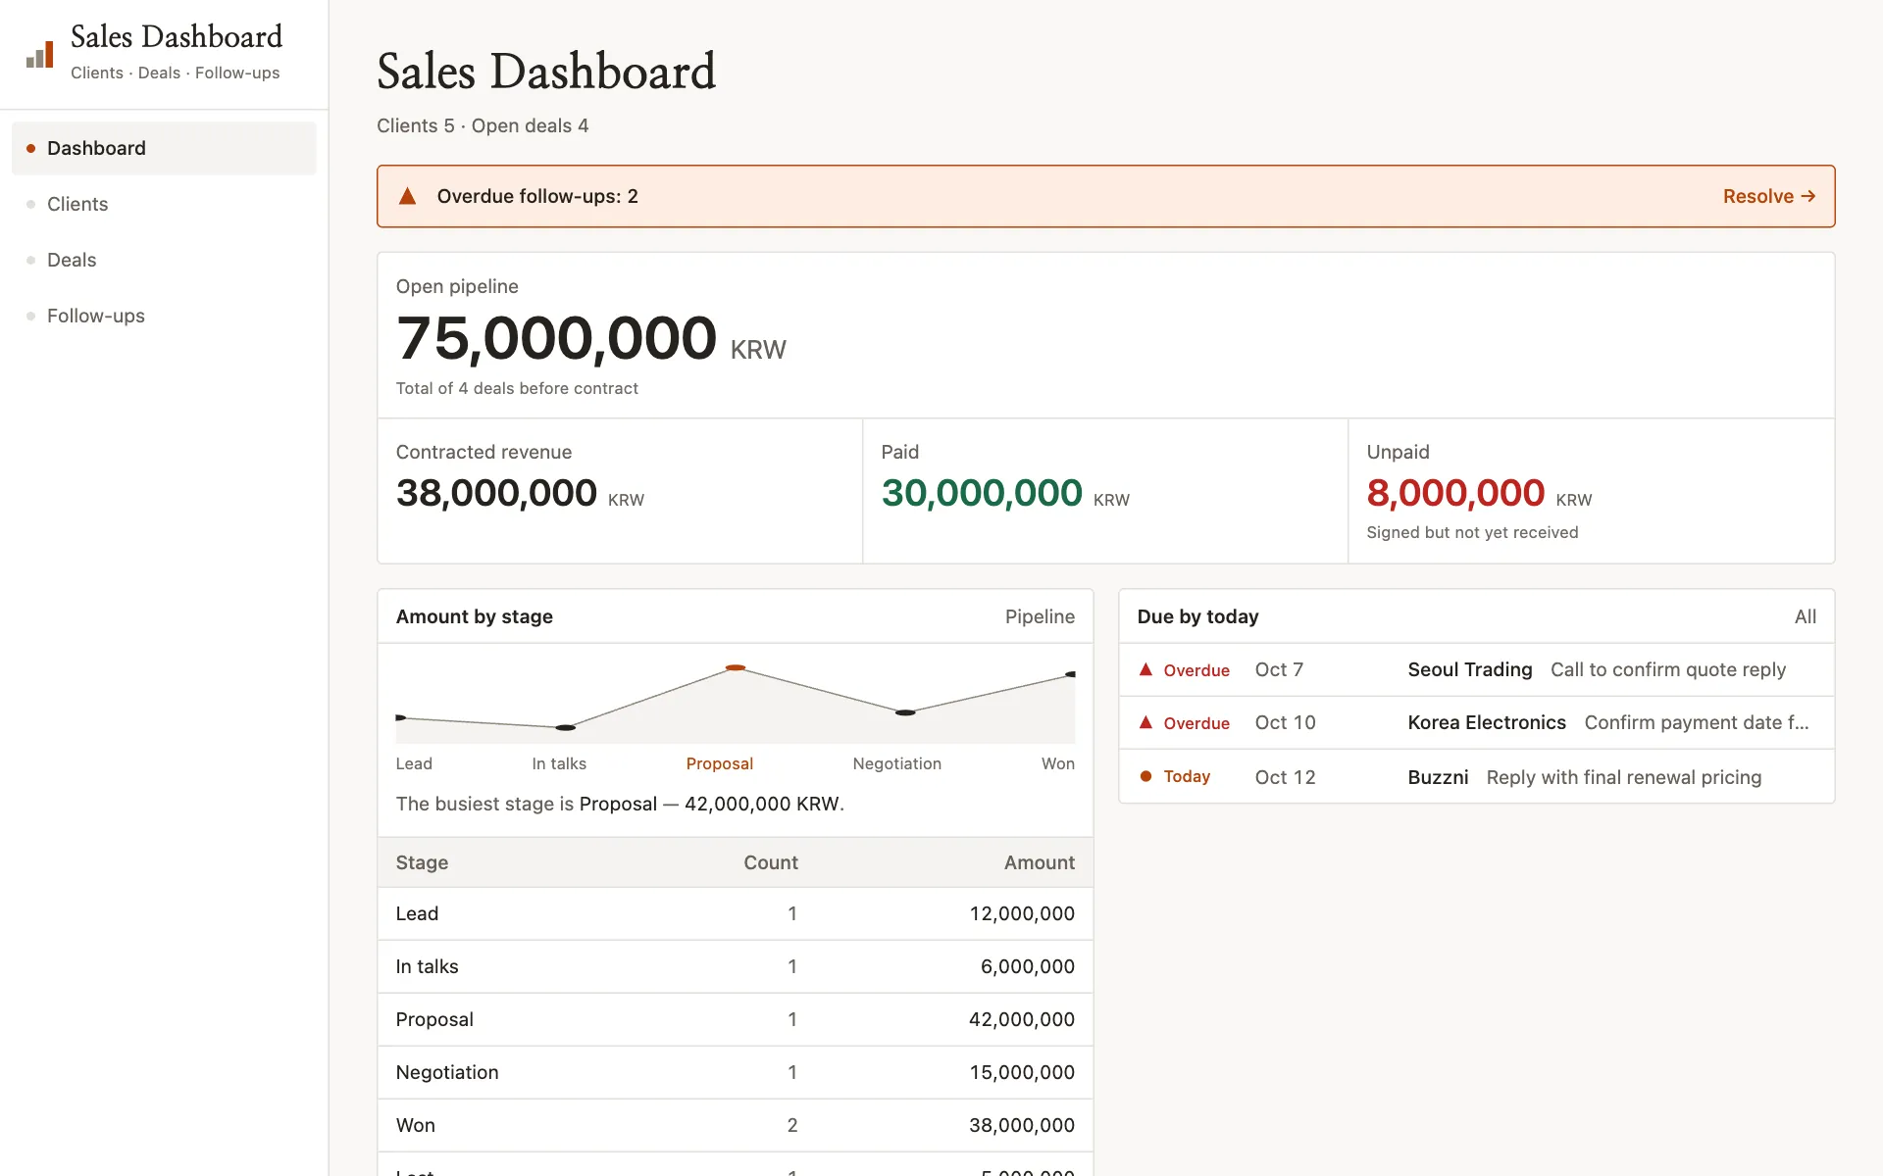Click the 30,000,000 paid value
Screen dimensions: 1883x1176
982,493
